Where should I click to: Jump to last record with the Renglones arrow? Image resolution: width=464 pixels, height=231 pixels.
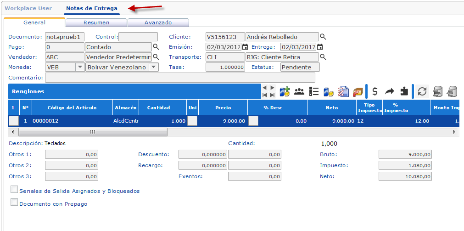pos(272,95)
